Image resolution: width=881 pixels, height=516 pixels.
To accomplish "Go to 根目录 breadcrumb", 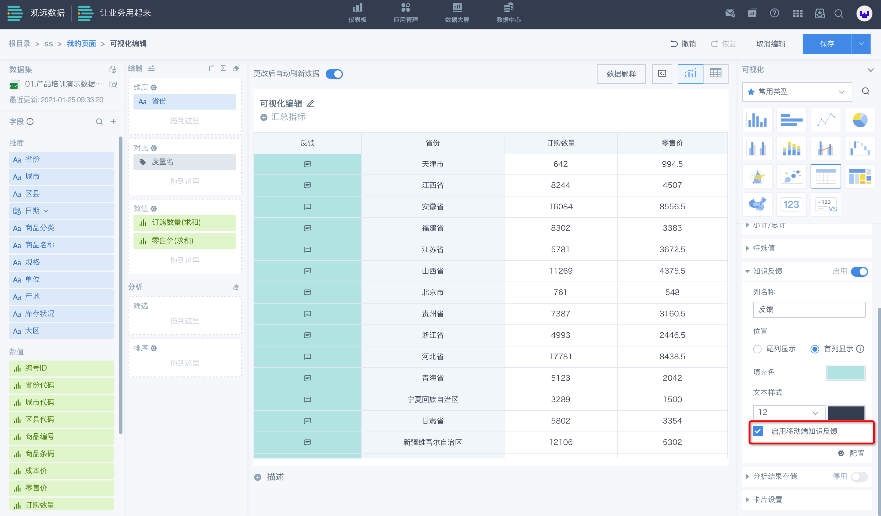I will [x=19, y=44].
